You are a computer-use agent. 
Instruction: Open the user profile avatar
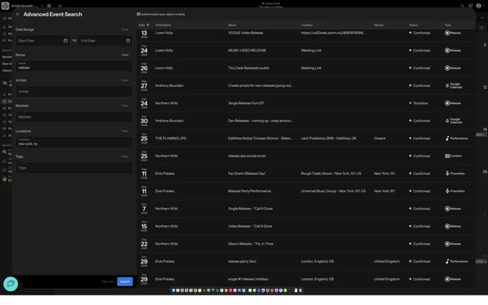tap(478, 5)
